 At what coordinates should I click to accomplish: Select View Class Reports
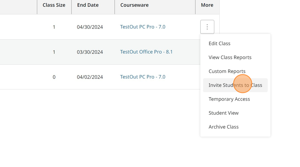click(230, 57)
